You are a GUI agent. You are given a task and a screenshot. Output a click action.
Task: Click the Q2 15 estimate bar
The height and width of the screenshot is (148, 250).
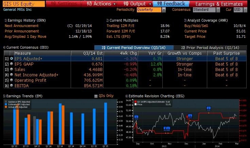pos(106,123)
